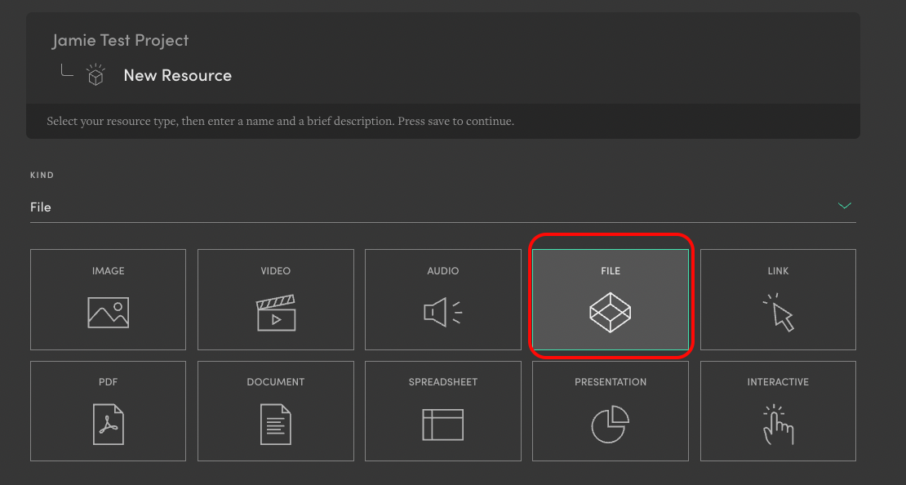Choose the LINK tile
This screenshot has height=485, width=906.
point(777,299)
